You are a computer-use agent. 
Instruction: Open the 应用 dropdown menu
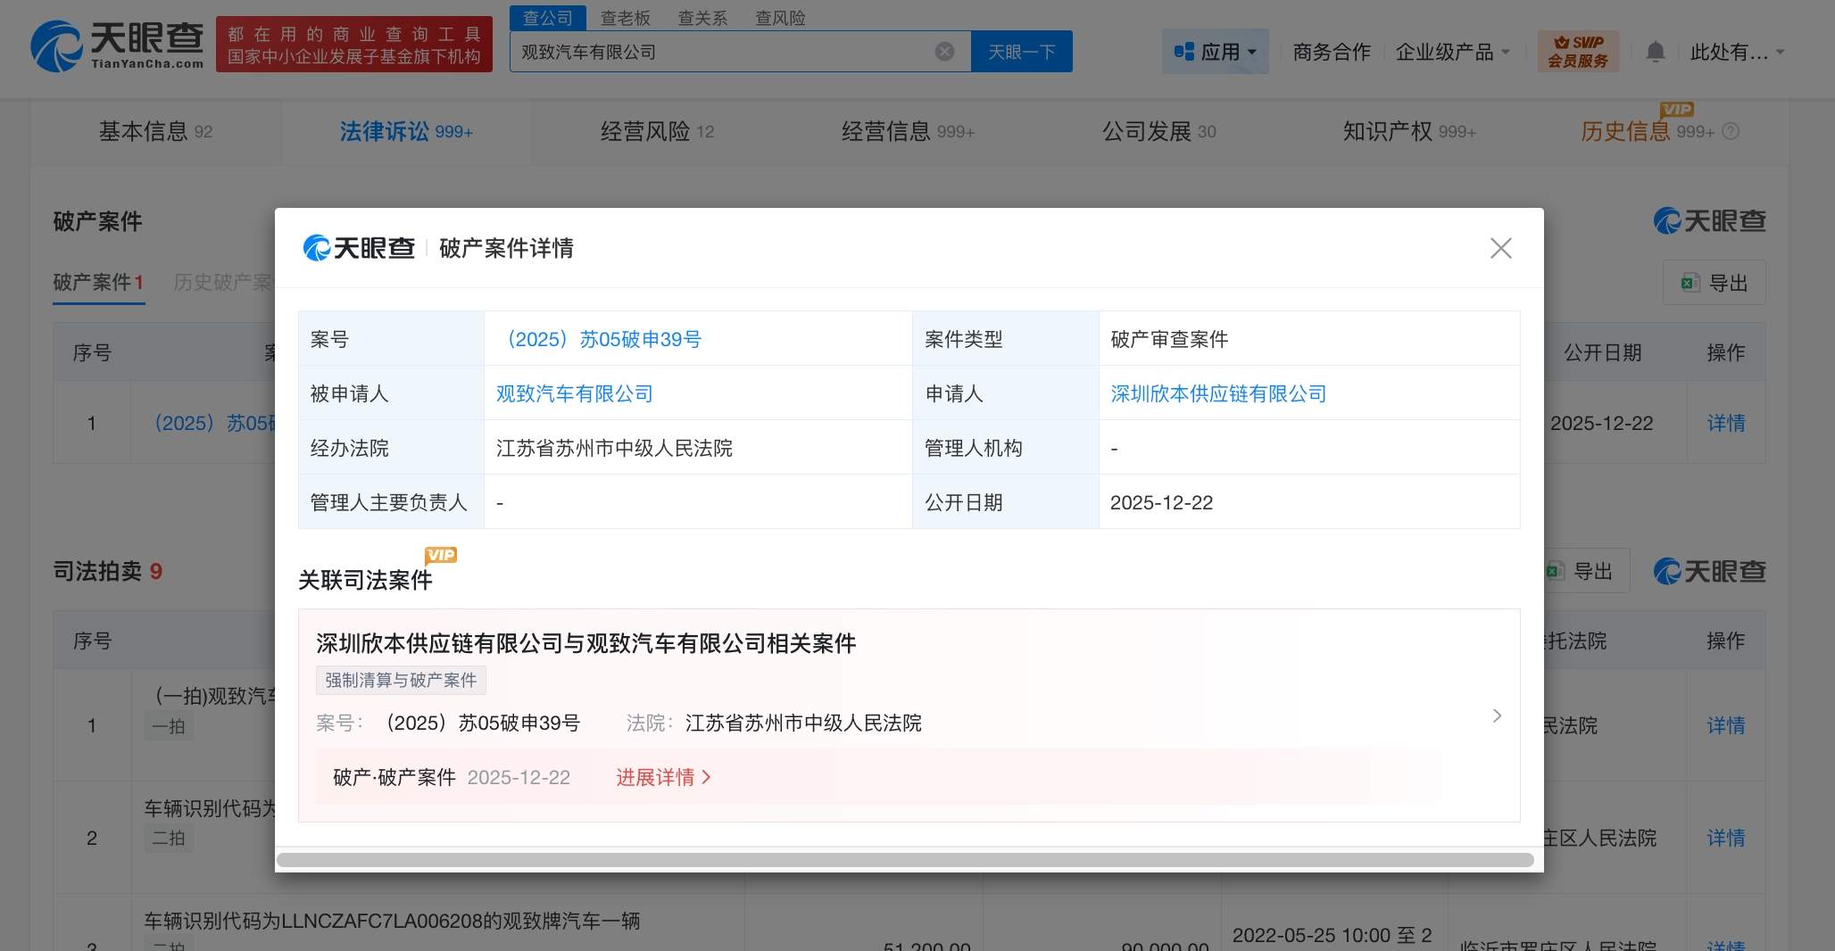(x=1215, y=52)
